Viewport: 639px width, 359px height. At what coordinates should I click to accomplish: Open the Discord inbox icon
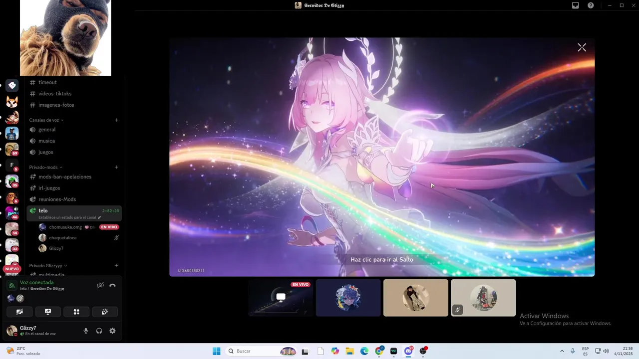pos(575,5)
